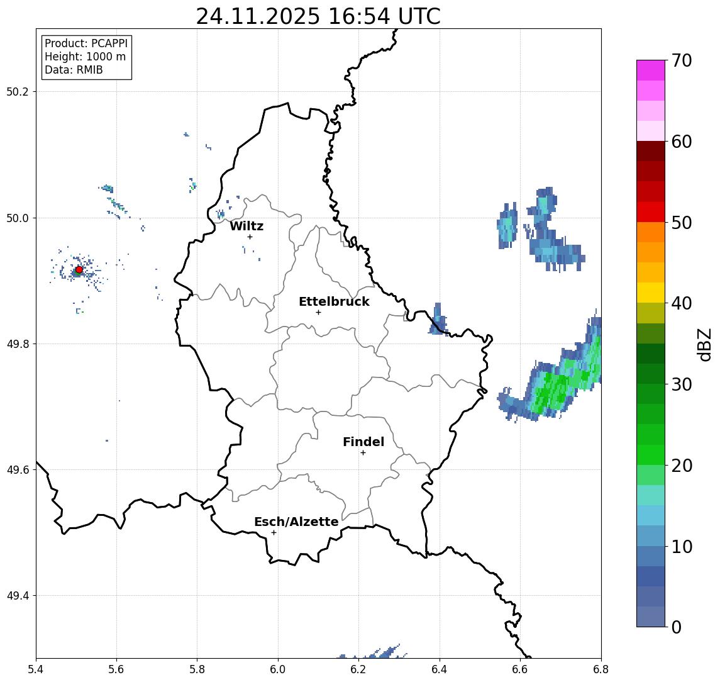Click the 60 dBZ colorbar label
The height and width of the screenshot is (682, 720).
point(682,142)
